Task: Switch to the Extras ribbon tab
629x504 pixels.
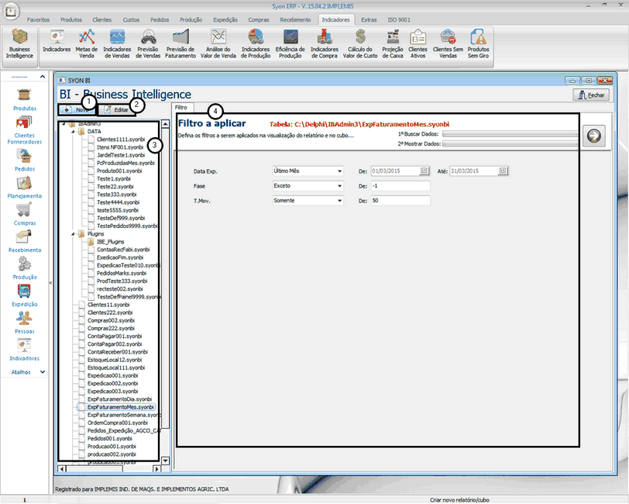Action: click(x=369, y=19)
